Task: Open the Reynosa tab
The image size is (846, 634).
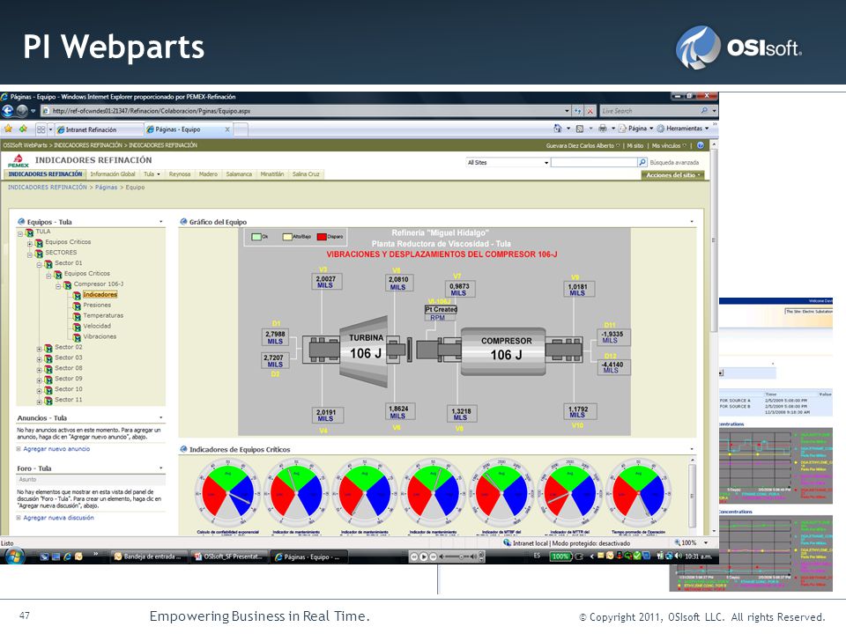Action: click(180, 174)
